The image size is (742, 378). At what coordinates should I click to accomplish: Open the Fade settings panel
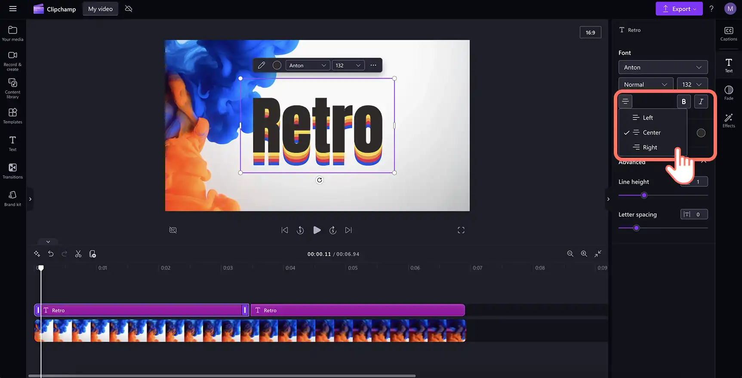tap(729, 92)
